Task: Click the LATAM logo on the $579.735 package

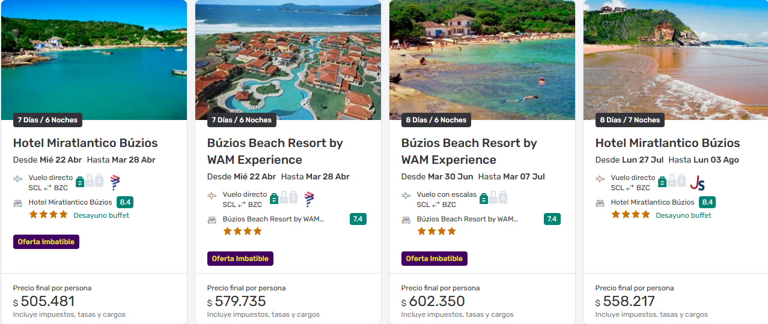Action: tap(309, 199)
